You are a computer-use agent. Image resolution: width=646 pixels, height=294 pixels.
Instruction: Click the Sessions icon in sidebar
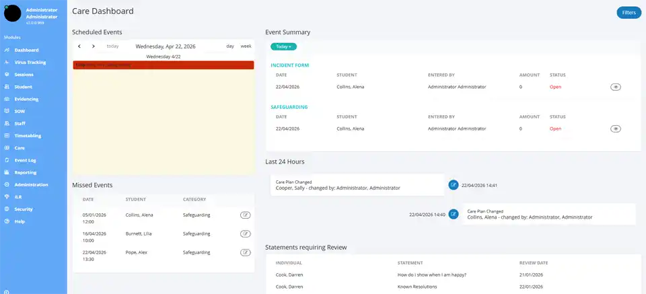tap(6, 75)
